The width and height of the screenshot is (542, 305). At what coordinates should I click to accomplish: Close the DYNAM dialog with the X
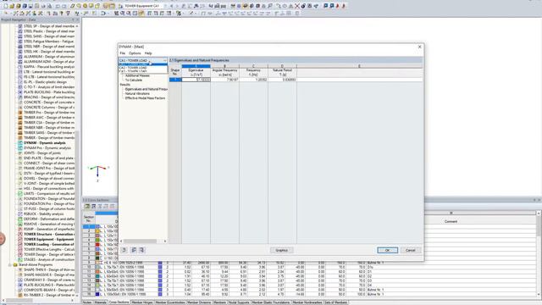pos(420,47)
